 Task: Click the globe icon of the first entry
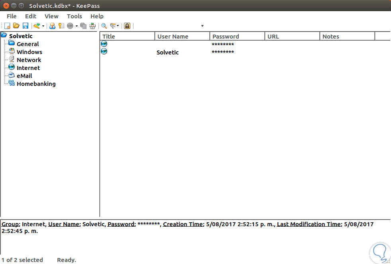tap(104, 44)
